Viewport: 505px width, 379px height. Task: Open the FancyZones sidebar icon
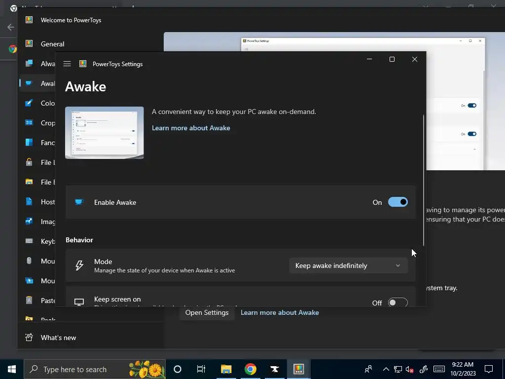(29, 143)
